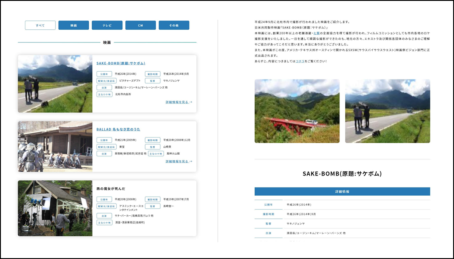Click 配給元/放送局 tag in BALLAD card
The height and width of the screenshot is (259, 454).
tap(107, 147)
